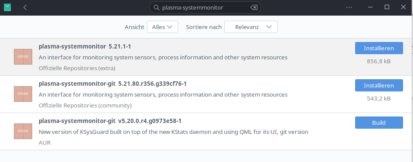Install plasma-systemmonitor 5.21.1-1
Screen dimensions: 413x162
pyautogui.click(x=379, y=48)
